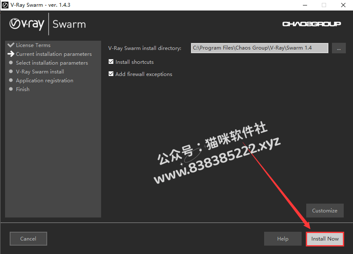Click the Chaos Group logo
The image size is (353, 254).
click(x=312, y=24)
